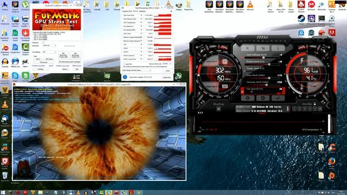Adjust Afterburner Memory Clock slider handle

266,85
